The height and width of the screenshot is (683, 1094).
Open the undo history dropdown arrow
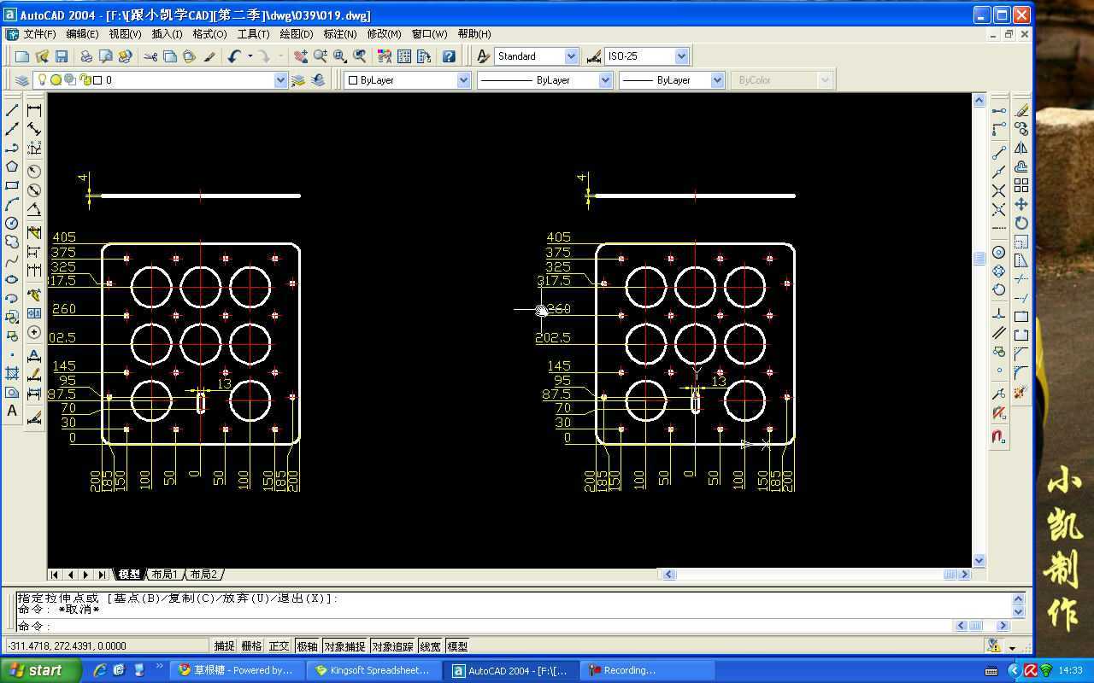coord(250,56)
